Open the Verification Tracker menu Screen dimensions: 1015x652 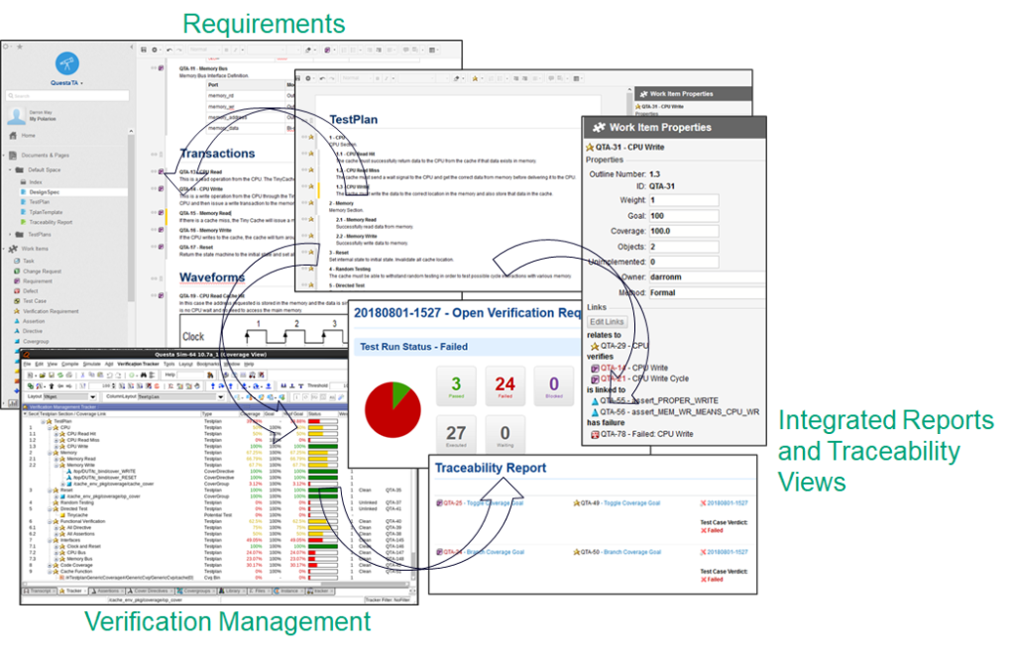coord(138,365)
